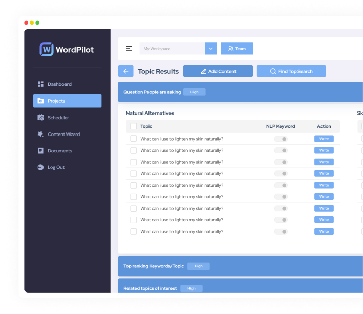The width and height of the screenshot is (363, 314).
Task: Click the back arrow beside Topic Results
Action: 126,71
